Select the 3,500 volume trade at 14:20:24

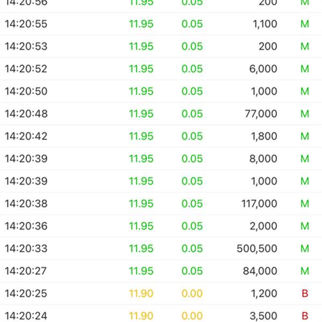tap(264, 316)
